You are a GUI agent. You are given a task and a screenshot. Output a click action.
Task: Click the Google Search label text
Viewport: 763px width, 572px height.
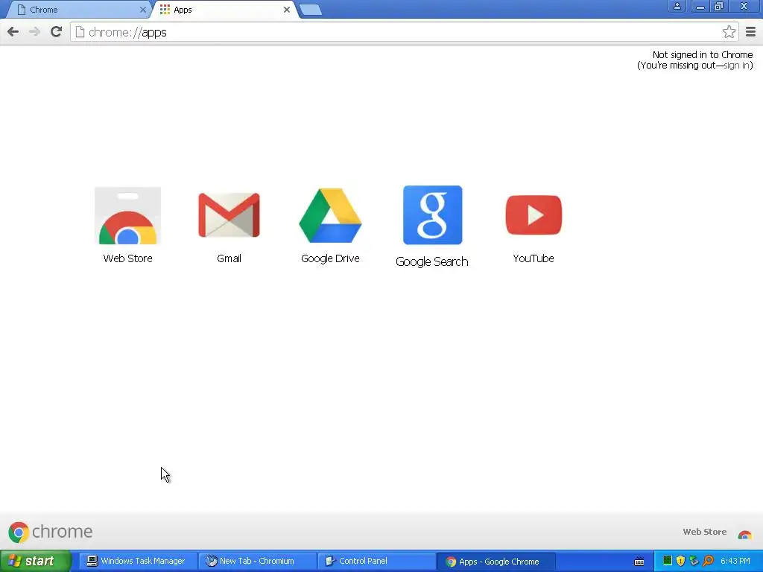click(432, 261)
